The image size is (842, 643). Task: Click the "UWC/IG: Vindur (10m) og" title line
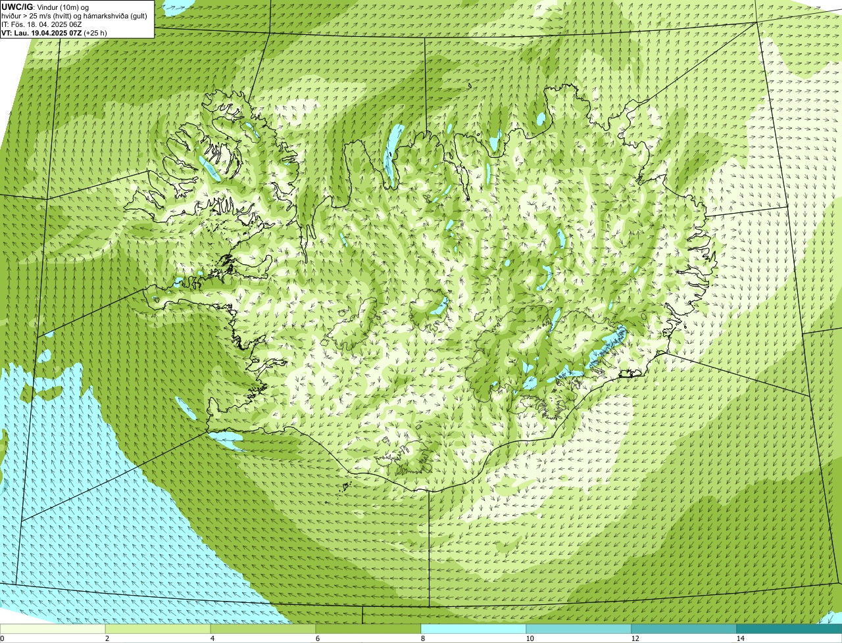pos(45,7)
